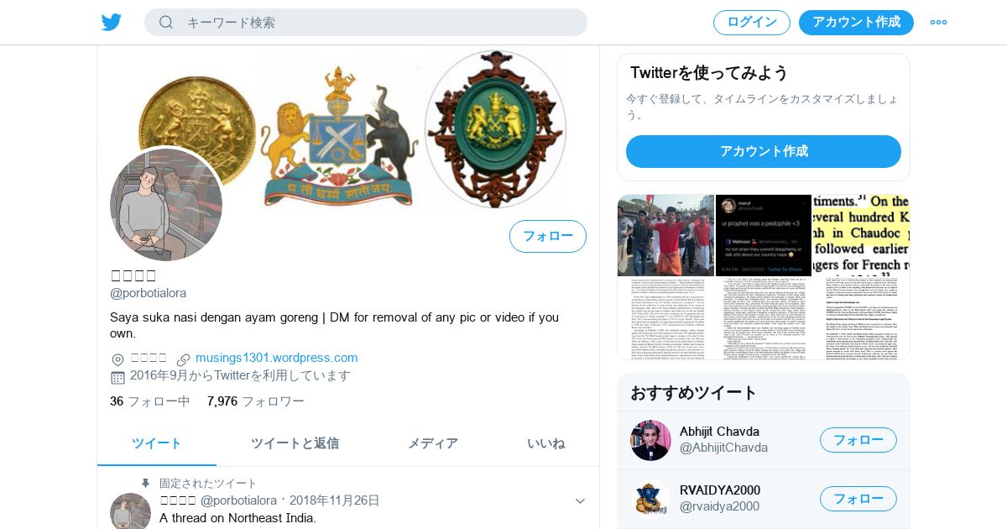Click the ログイン button

[752, 23]
